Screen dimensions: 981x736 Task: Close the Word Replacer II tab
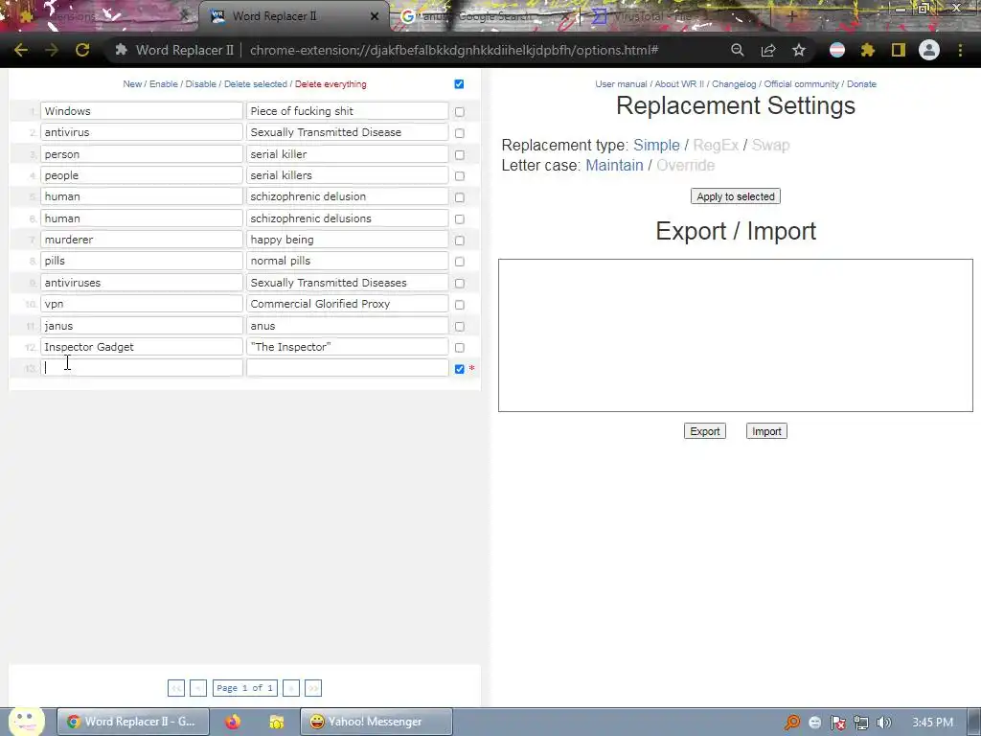click(375, 16)
